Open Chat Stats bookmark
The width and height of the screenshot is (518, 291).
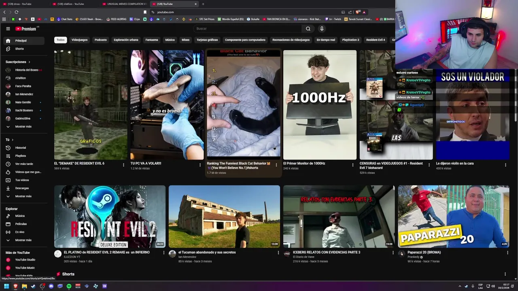pyautogui.click(x=65, y=19)
